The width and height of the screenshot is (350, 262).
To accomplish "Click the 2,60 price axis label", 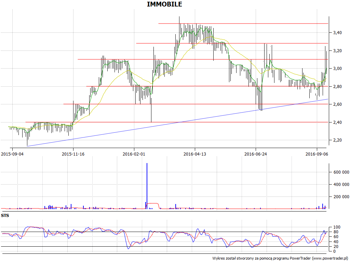I will tap(337, 104).
